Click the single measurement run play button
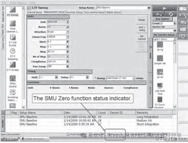This screenshot has width=188, height=143. [x=164, y=8]
